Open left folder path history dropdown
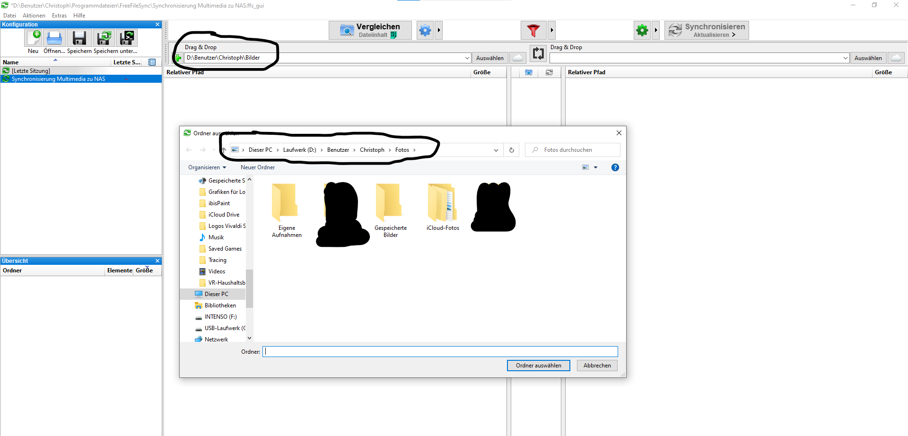Image resolution: width=908 pixels, height=436 pixels. click(467, 58)
